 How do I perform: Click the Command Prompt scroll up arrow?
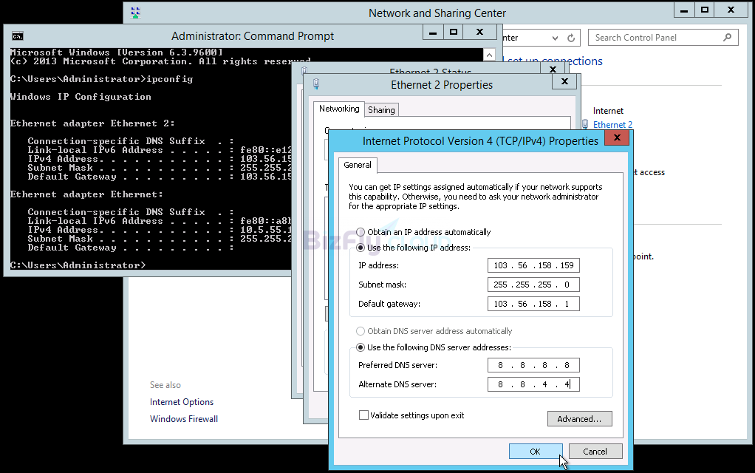[x=489, y=55]
